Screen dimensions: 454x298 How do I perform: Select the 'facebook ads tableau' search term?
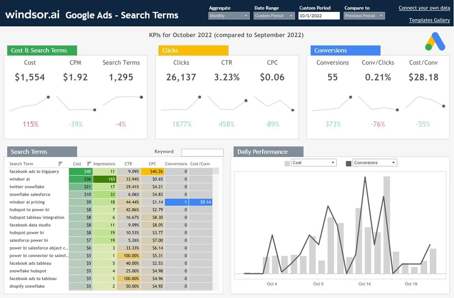(x=30, y=263)
